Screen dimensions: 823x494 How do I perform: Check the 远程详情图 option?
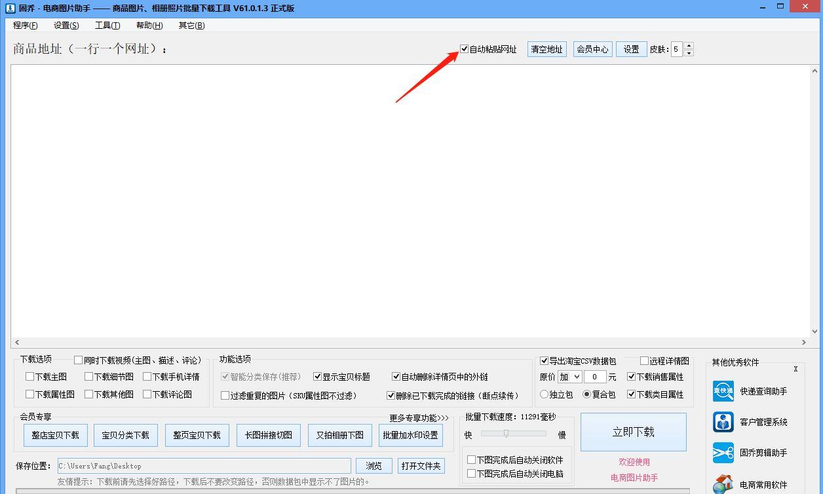click(x=644, y=360)
